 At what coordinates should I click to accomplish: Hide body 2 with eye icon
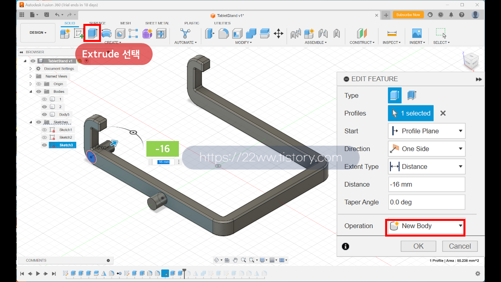point(44,107)
